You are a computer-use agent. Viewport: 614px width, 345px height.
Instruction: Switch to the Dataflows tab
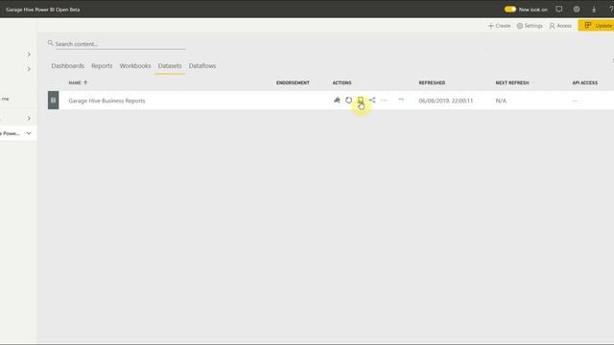[202, 66]
